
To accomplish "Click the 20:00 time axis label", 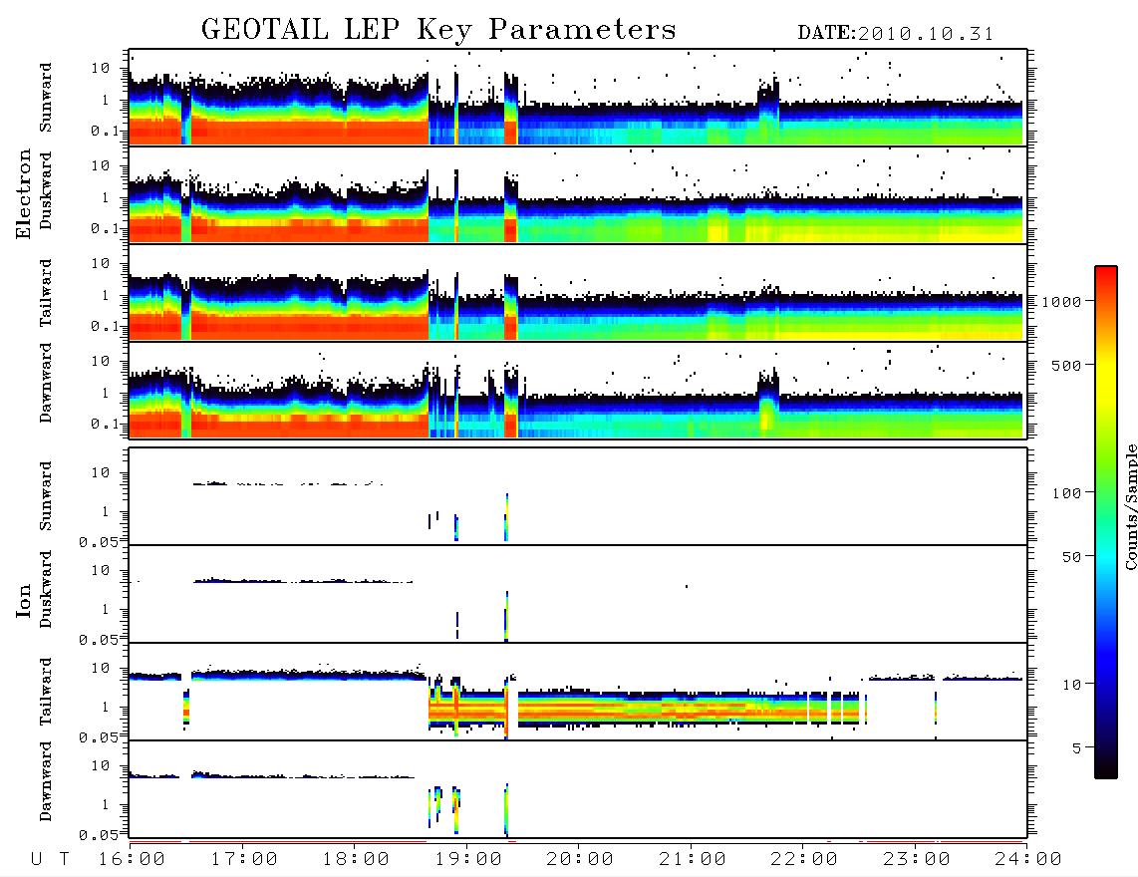I will (x=580, y=860).
